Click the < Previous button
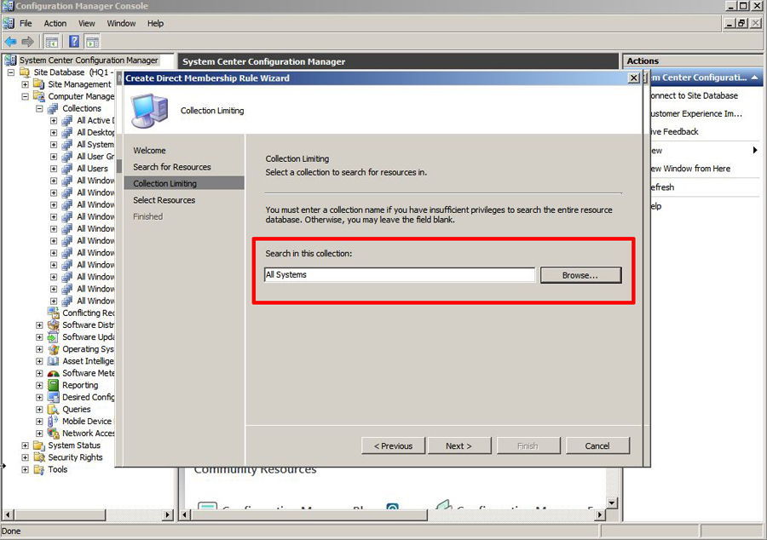Screen dimensions: 767x540 pos(393,446)
